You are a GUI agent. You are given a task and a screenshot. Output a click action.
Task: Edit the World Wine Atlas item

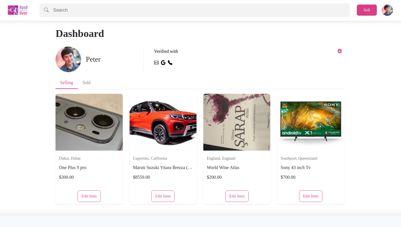point(237,196)
